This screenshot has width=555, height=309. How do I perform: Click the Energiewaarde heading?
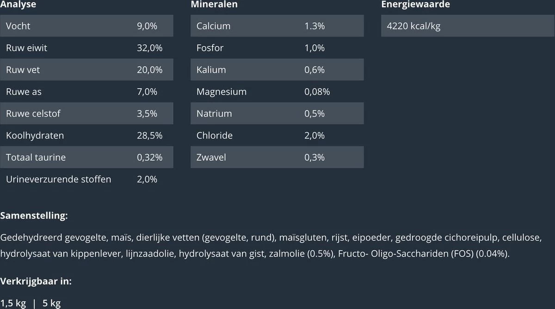pos(415,5)
